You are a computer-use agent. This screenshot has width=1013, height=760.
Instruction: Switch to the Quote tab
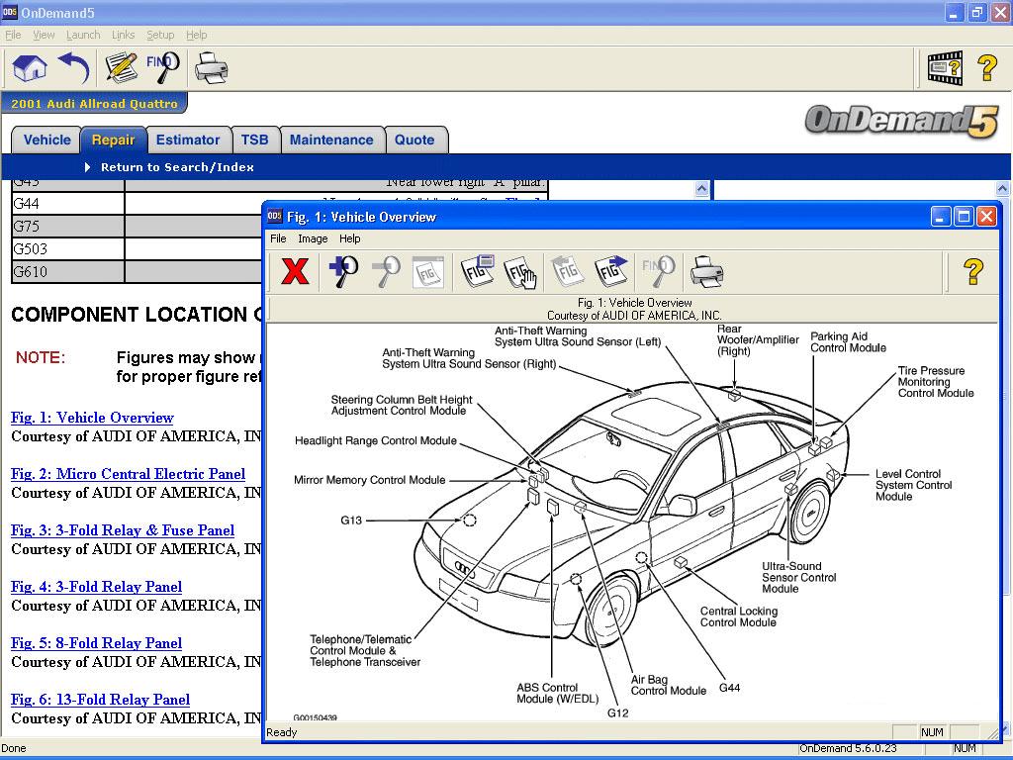pyautogui.click(x=414, y=141)
